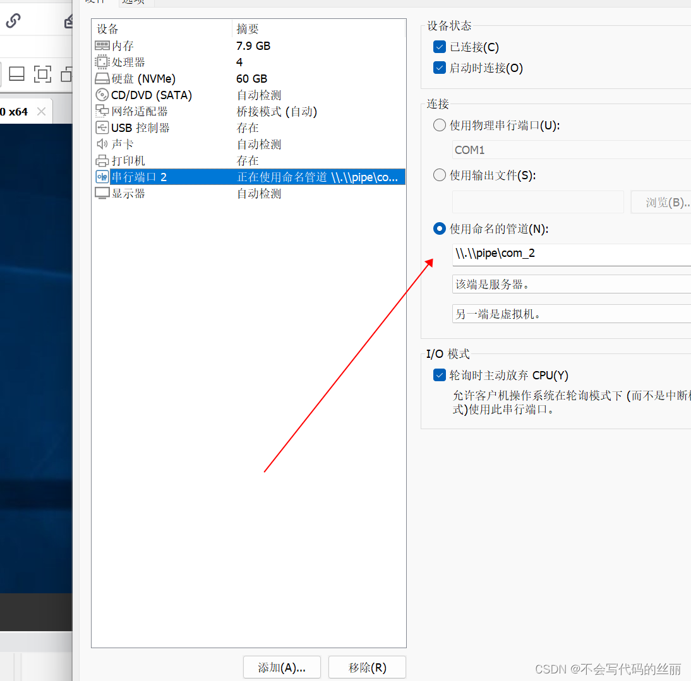
Task: Select the CD/DVD (SATA) row
Action: coord(250,95)
